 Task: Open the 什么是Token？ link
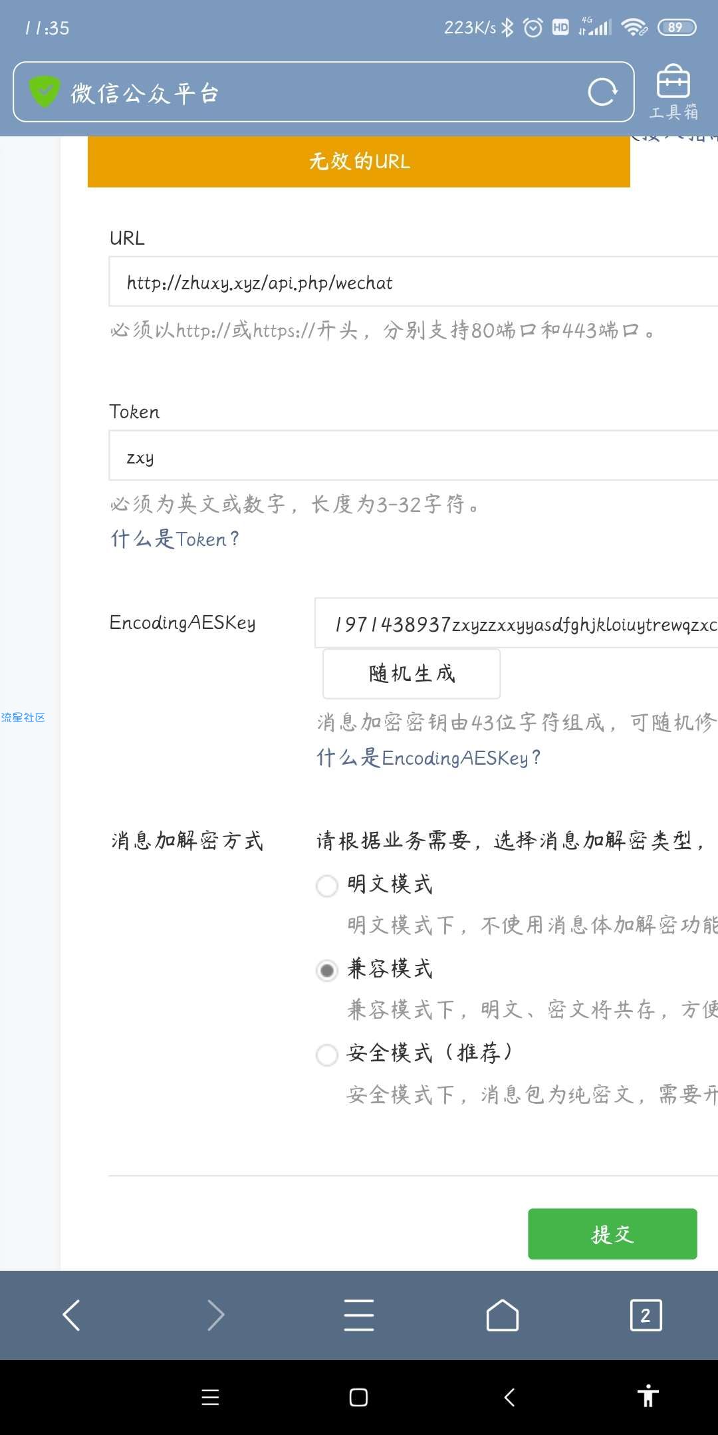click(x=175, y=539)
